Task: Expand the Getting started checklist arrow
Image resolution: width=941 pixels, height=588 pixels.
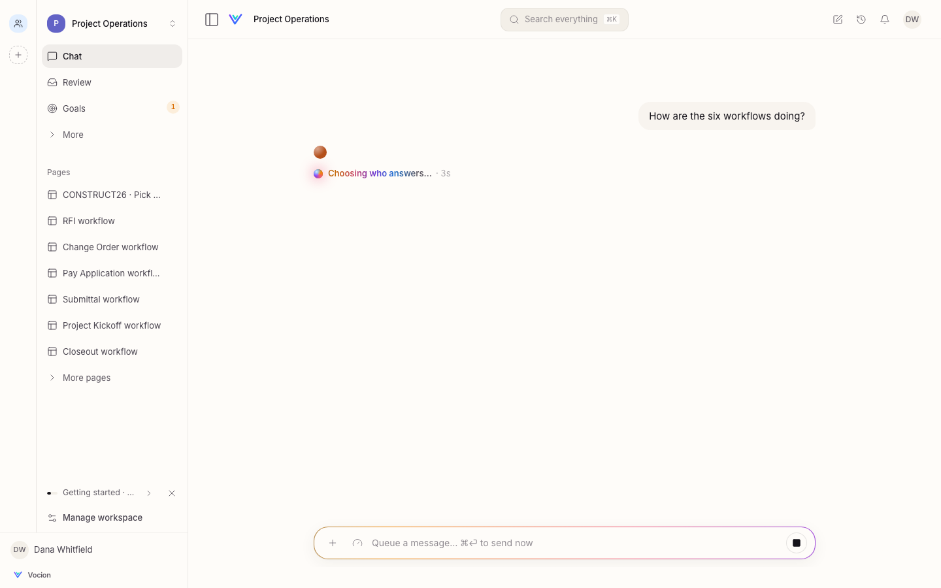Action: pyautogui.click(x=149, y=493)
